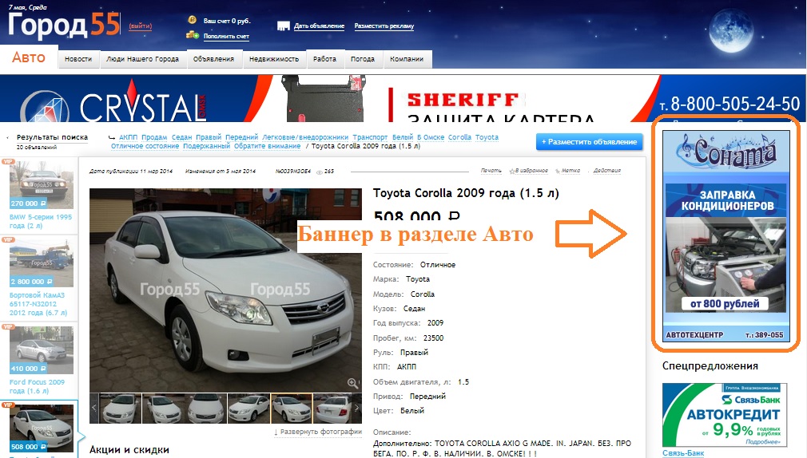Viewport: 807px width, 458px height.
Task: Open the Недвижимость tab
Action: point(274,59)
